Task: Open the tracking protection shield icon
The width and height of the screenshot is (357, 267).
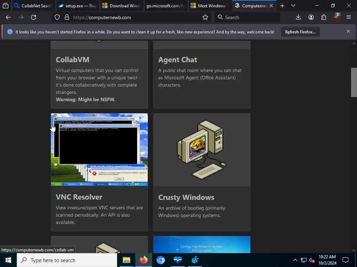Action: 57,17
